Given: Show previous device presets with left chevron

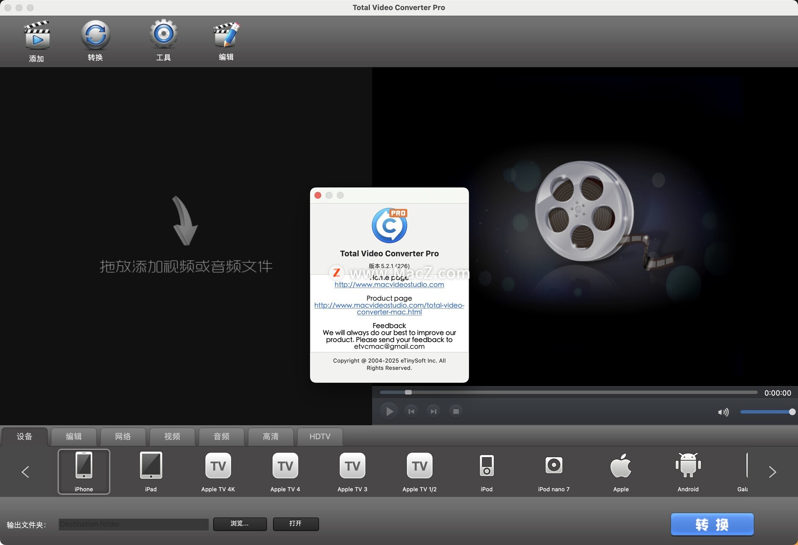Looking at the screenshot, I should 25,472.
